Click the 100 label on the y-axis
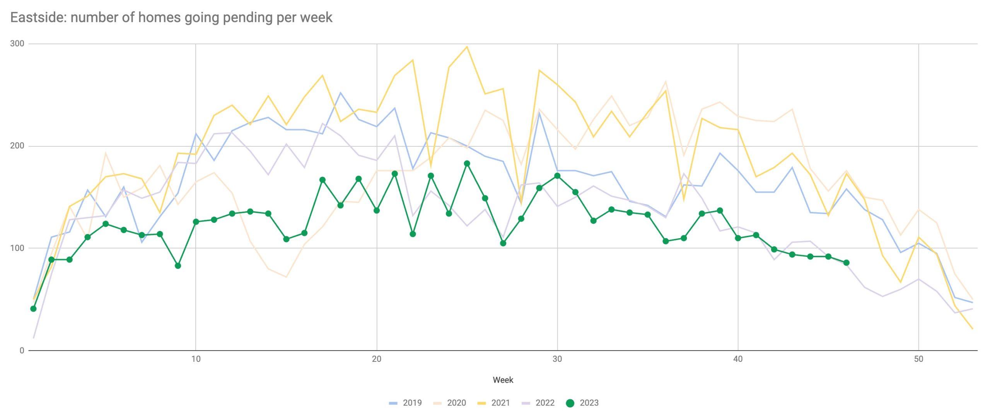 click(x=17, y=248)
